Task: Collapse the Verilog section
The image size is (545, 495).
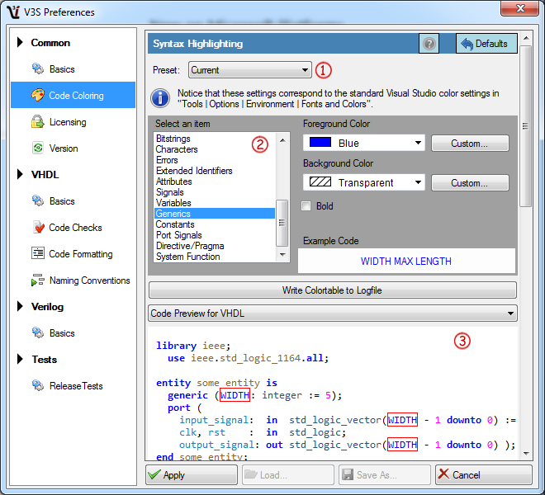Action: pyautogui.click(x=20, y=306)
